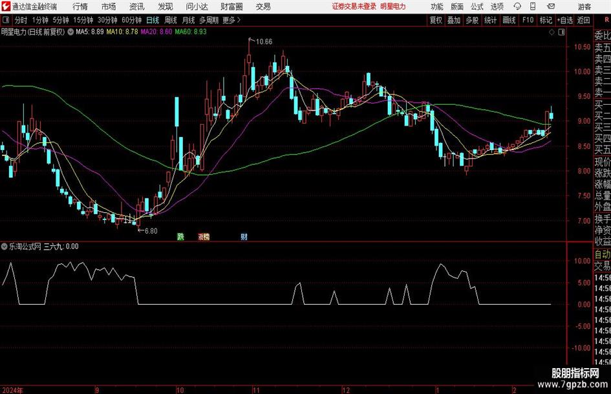Open the 版面 menu

click(x=456, y=6)
